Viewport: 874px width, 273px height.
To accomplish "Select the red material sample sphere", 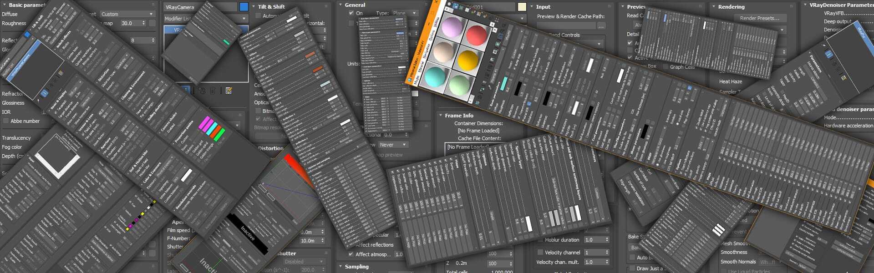I will (476, 35).
